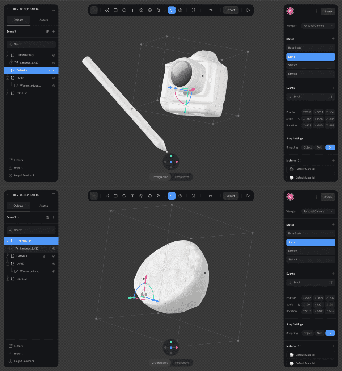Expand the unlocked CAMARA layer that is highlighted
342x371 pixels.
point(8,70)
